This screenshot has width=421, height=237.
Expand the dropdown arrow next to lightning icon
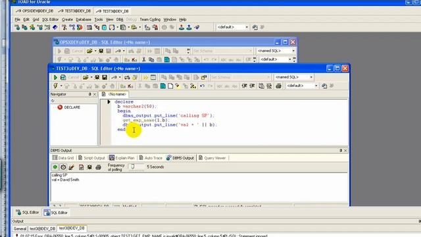pyautogui.click(x=61, y=86)
